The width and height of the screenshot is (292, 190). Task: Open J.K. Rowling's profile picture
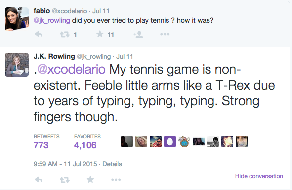(17, 65)
